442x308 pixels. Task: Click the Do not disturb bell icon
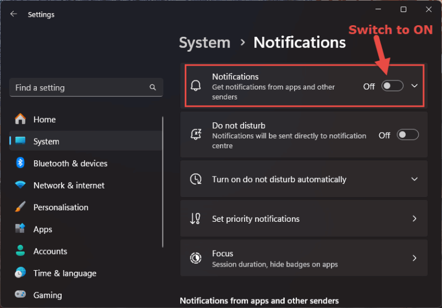(x=196, y=134)
